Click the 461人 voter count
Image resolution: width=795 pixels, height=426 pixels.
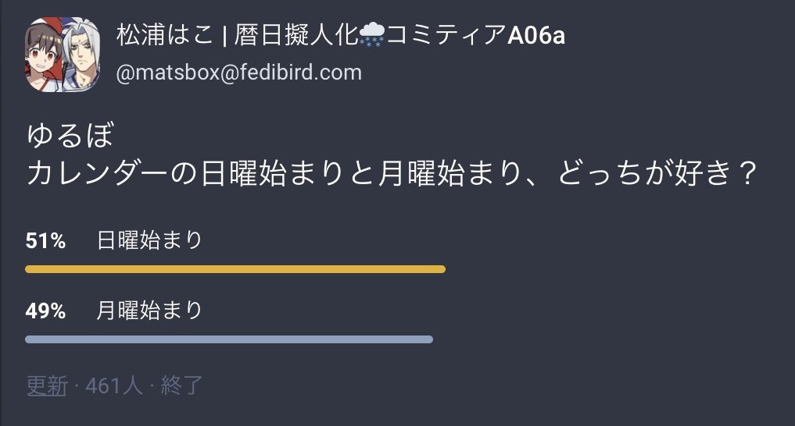114,386
